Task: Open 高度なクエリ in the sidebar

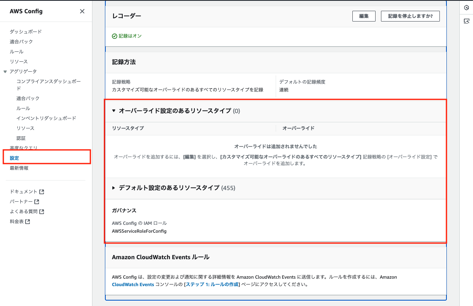Action: point(24,148)
